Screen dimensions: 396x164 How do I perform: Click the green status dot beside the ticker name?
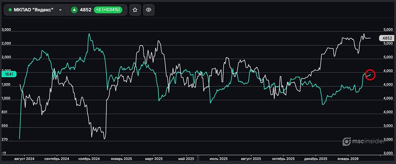tap(10, 10)
